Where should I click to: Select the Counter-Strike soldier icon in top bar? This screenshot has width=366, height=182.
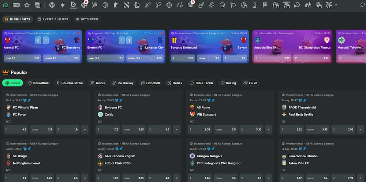point(116,5)
